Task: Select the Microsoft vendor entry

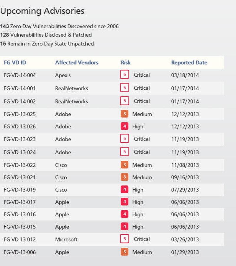Action: click(66, 239)
